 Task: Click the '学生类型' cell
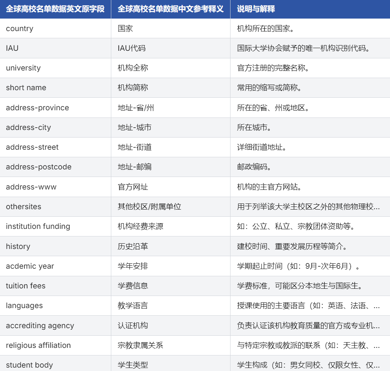point(171,364)
